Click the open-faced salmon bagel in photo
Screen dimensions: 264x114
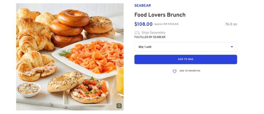pos(89,91)
